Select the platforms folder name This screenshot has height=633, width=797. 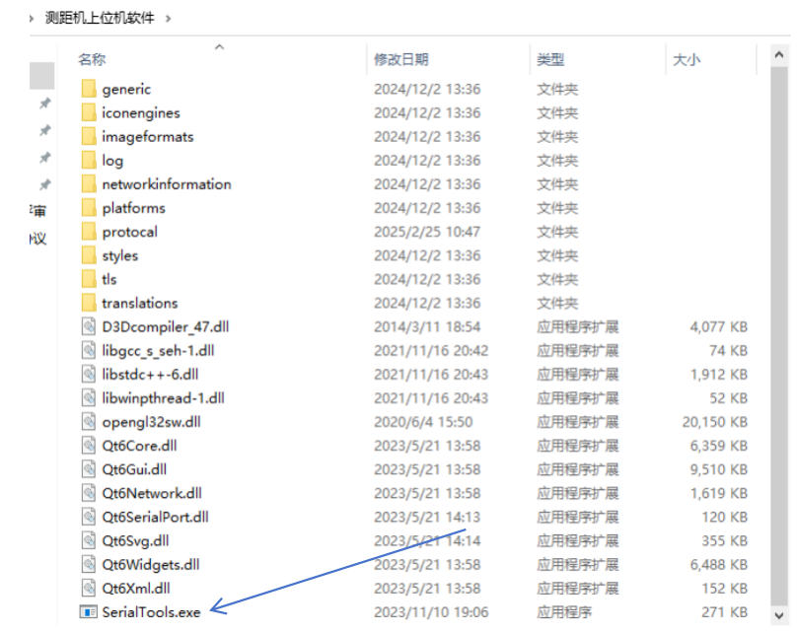(x=133, y=208)
